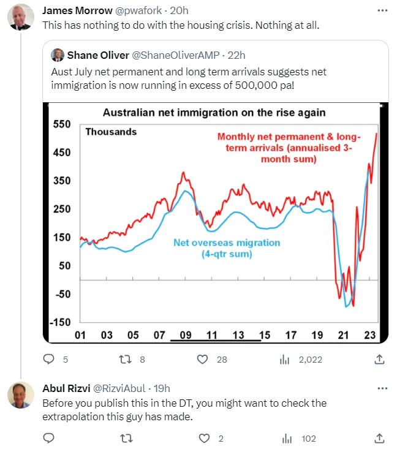
Task: Reply to Abul Rizvi's tweet
Action: click(x=49, y=438)
